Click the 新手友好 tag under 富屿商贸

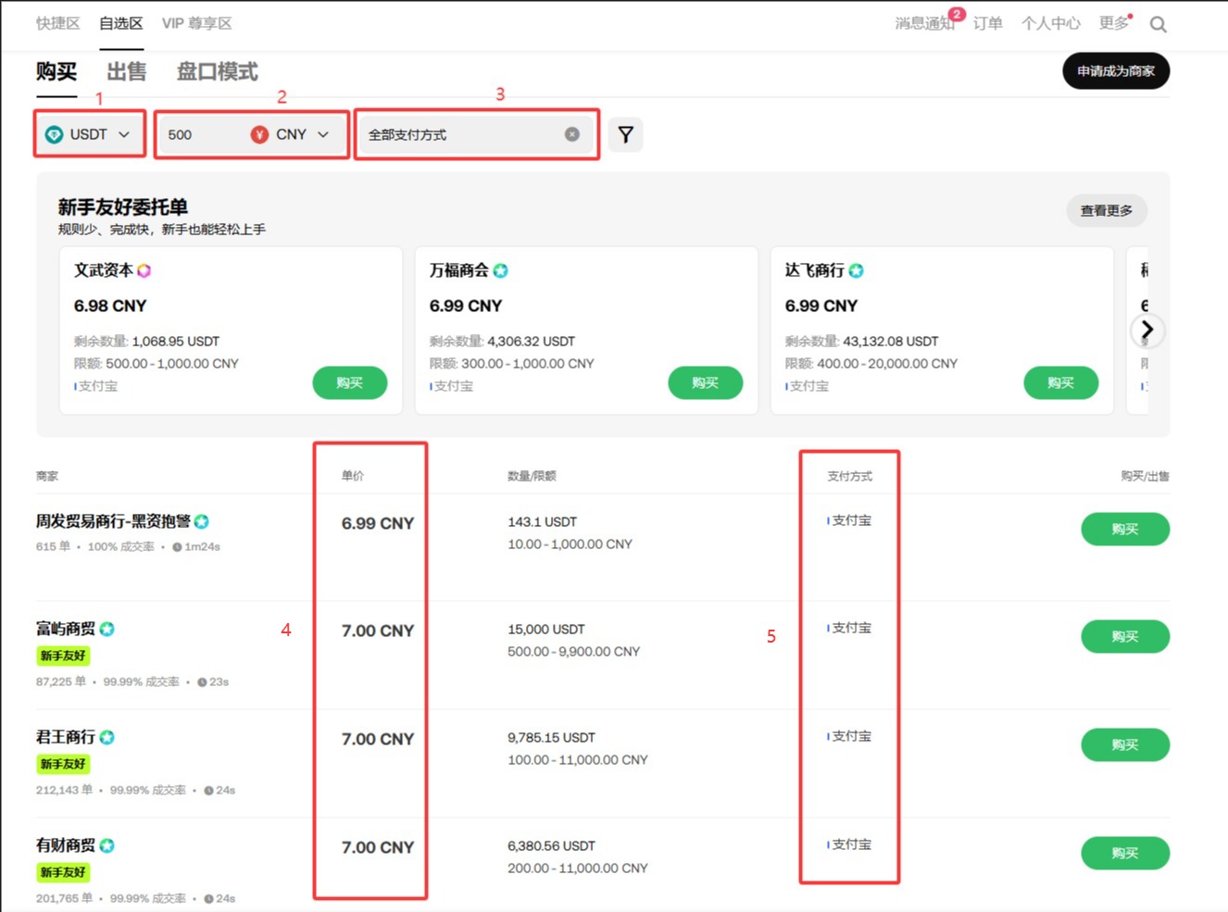point(63,656)
